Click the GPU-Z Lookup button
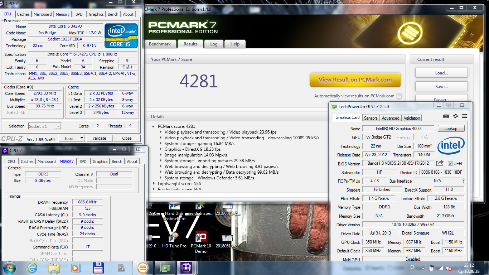489x275 pixels. point(451,129)
